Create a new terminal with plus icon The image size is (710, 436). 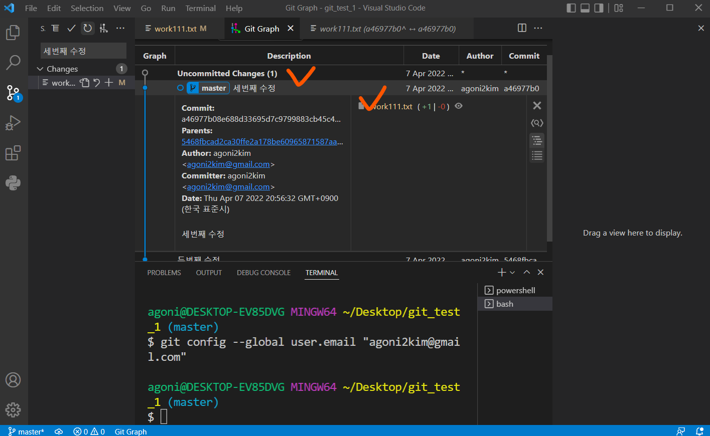[502, 272]
